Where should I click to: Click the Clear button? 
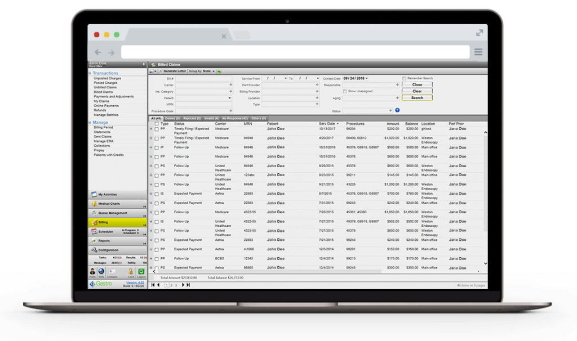click(x=417, y=91)
